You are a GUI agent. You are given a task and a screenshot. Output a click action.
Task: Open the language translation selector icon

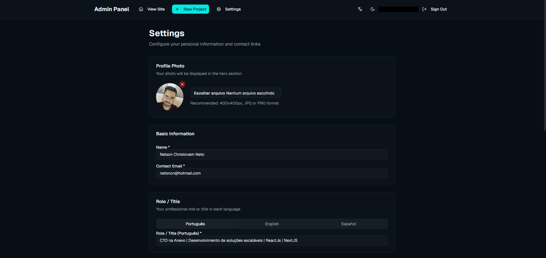[360, 9]
